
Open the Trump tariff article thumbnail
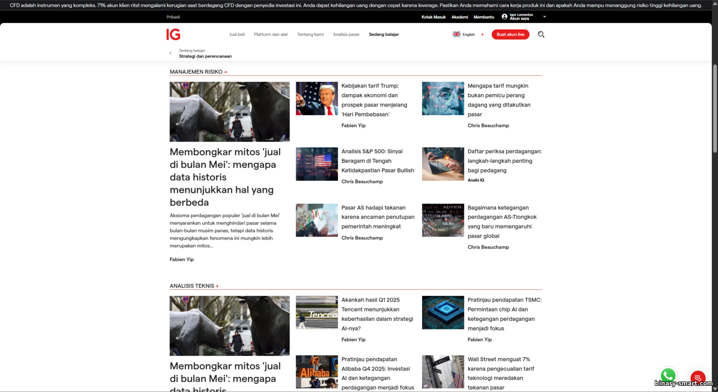[x=316, y=98]
